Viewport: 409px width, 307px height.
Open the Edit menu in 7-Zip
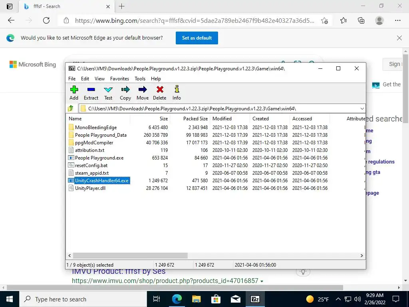[x=85, y=79]
